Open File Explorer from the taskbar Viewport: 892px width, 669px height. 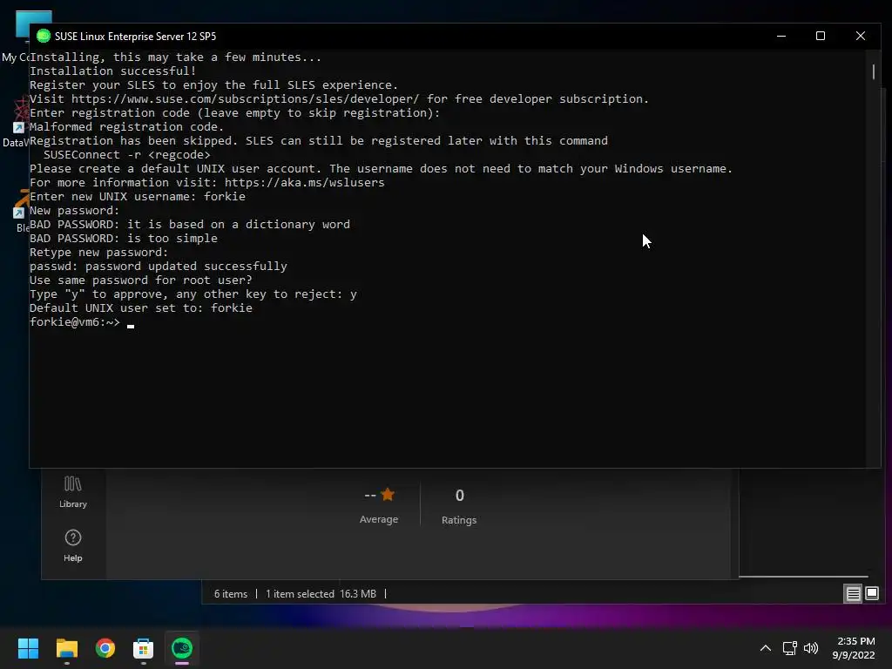67,648
